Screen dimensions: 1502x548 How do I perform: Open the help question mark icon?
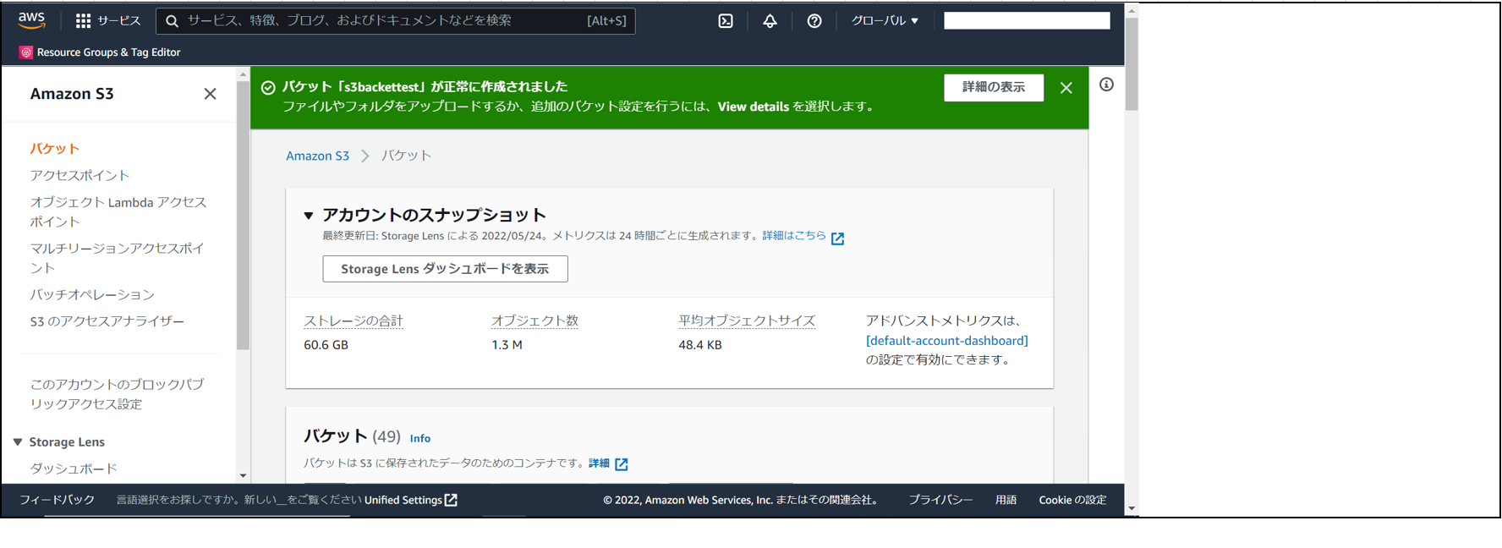pyautogui.click(x=814, y=21)
